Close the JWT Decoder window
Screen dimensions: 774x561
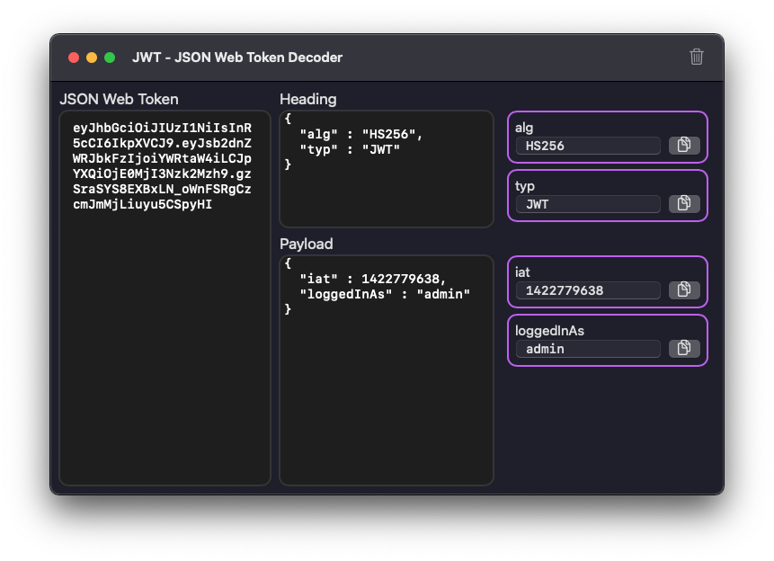73,57
